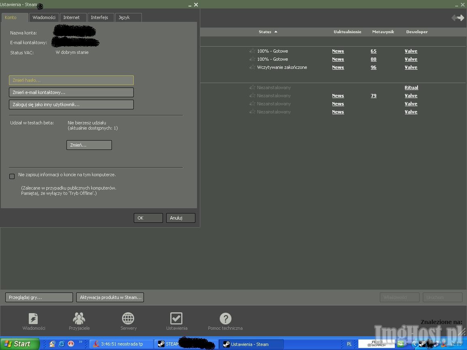This screenshot has height=350, width=467.
Task: Switch to '3:46:51 neostrada tp' taskbar window
Action: (122, 344)
